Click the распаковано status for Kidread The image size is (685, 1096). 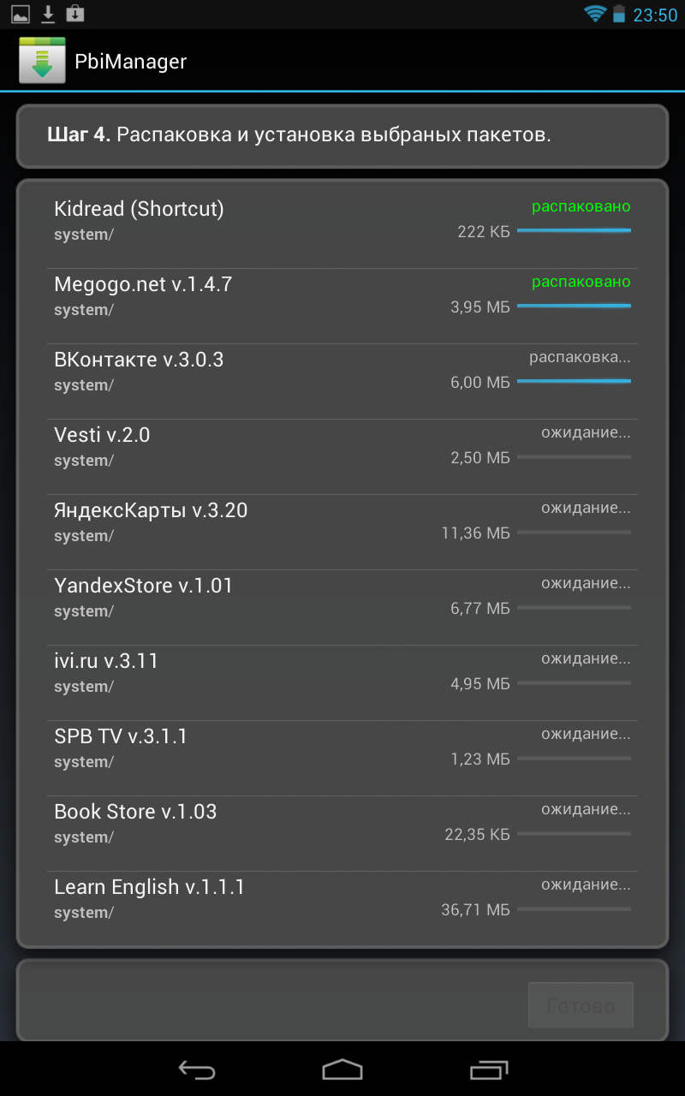point(581,206)
